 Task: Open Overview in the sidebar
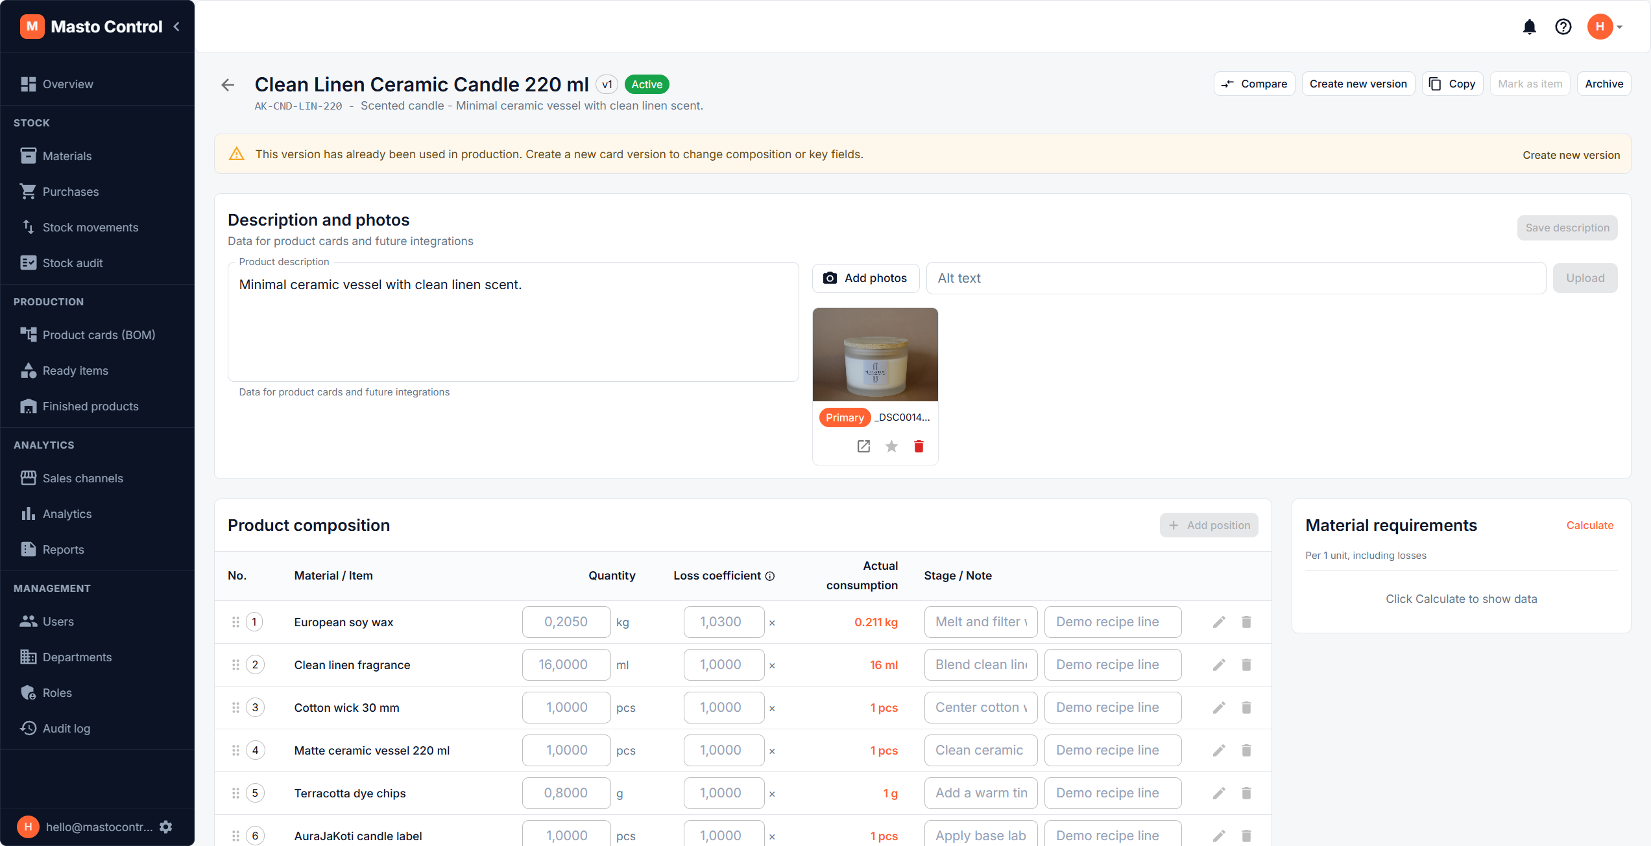97,84
